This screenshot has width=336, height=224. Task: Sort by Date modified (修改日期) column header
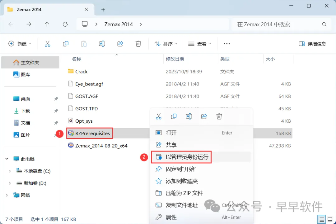175,59
